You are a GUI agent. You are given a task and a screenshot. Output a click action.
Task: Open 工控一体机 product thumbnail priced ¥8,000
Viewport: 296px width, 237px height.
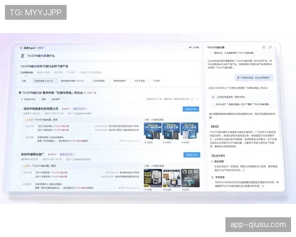[189, 131]
